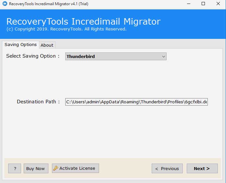Minimize the Incredimail Migrator window
The width and height of the screenshot is (226, 183).
pos(189,4)
